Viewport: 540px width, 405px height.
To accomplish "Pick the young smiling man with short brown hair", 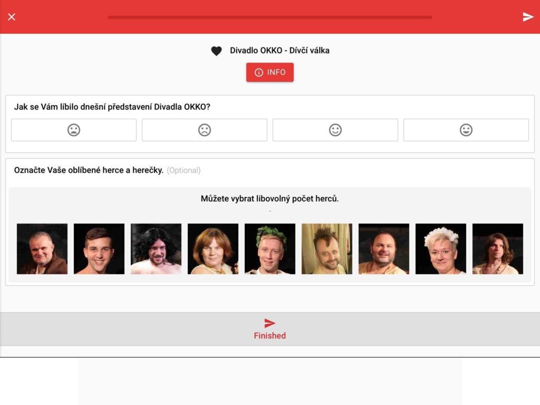I will [x=99, y=249].
